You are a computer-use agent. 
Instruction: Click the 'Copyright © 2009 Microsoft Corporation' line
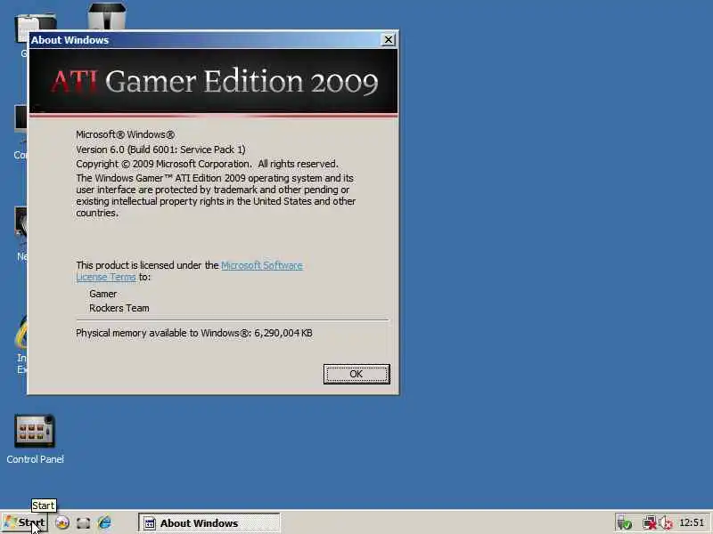point(207,164)
